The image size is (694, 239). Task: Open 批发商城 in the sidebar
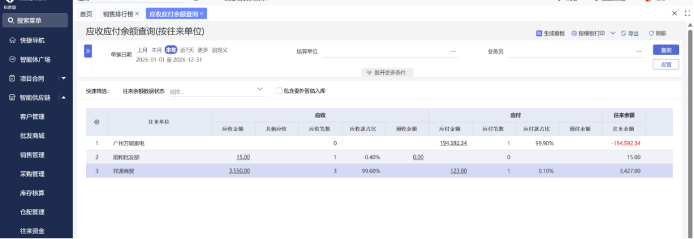coord(32,135)
